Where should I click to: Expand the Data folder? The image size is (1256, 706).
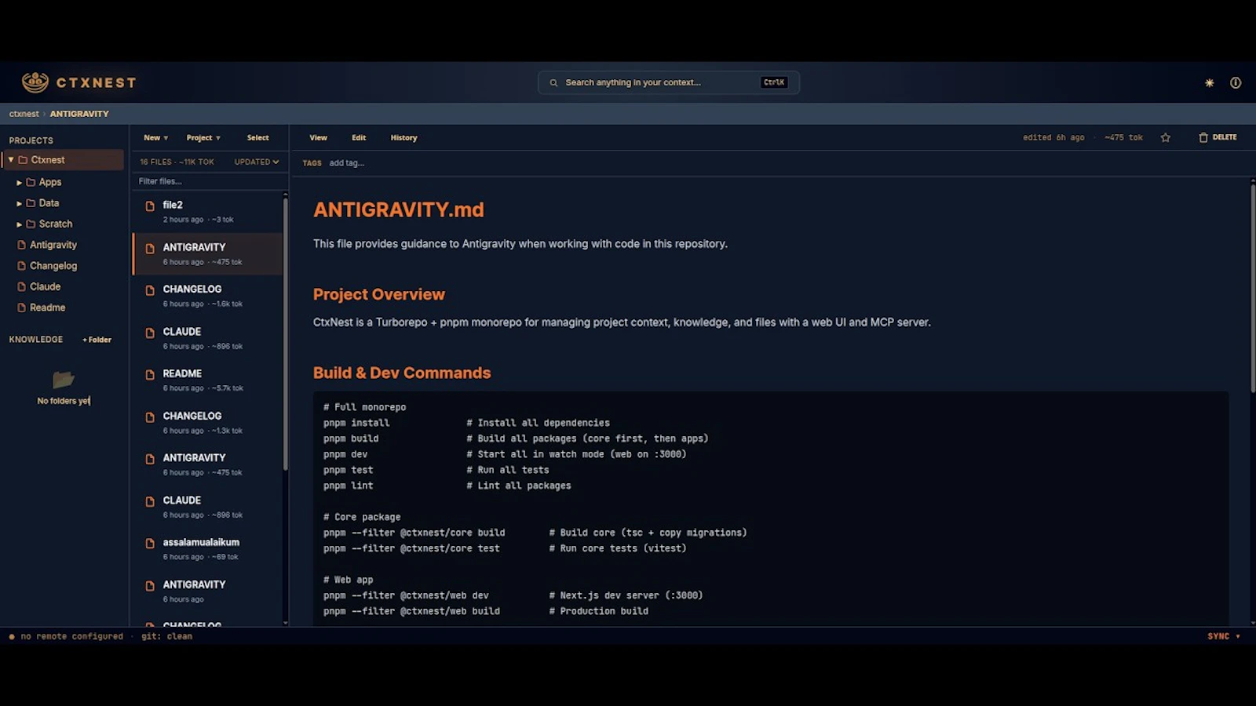[19, 203]
